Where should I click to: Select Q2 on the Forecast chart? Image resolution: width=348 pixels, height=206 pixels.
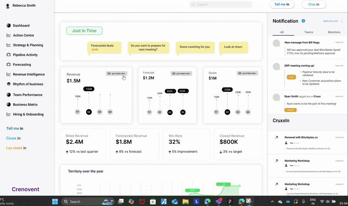click(x=160, y=112)
